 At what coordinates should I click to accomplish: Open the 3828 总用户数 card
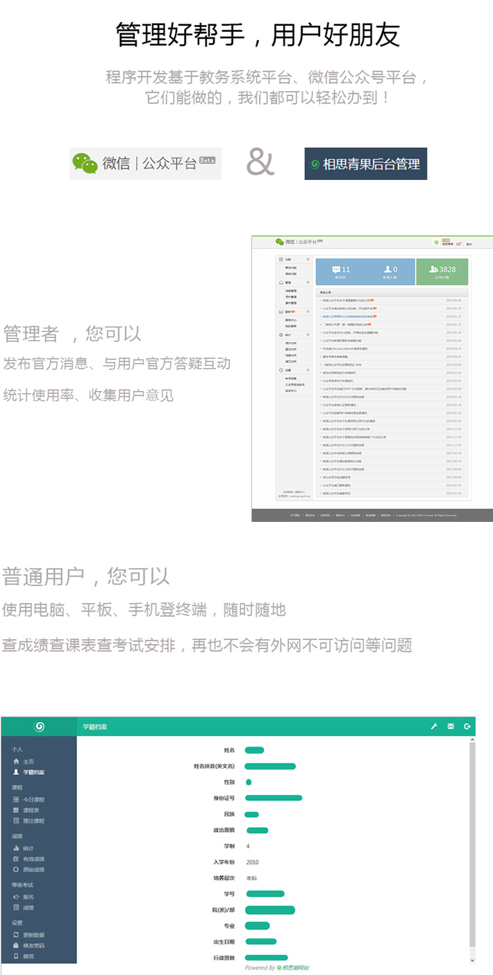coord(442,272)
